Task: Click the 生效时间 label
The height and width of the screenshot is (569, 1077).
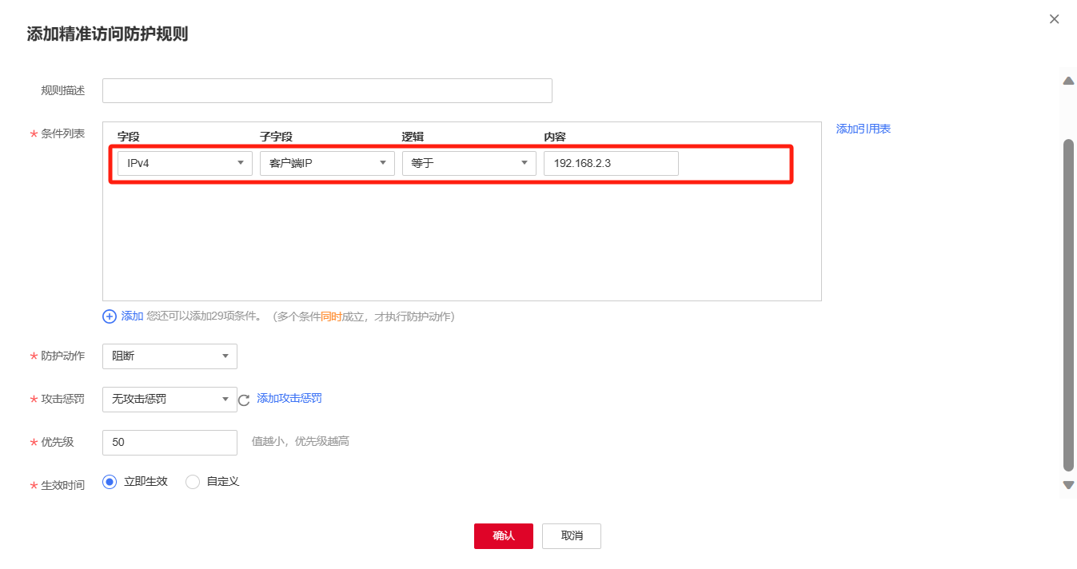Action: coord(63,485)
